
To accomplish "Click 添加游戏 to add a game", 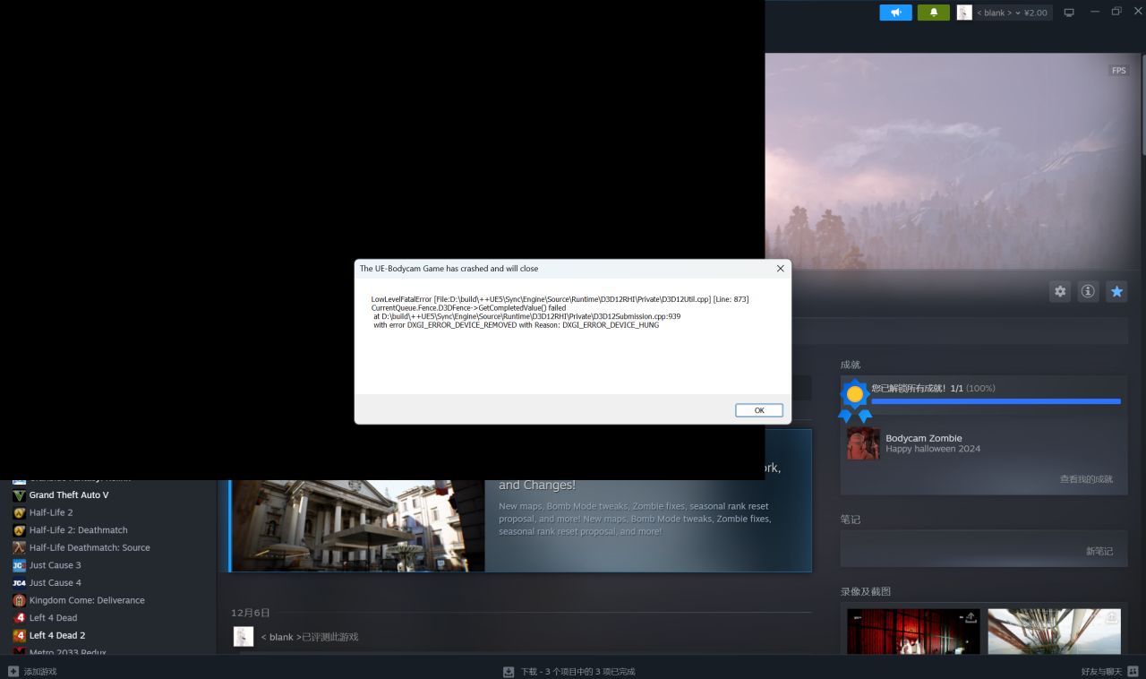I will pyautogui.click(x=40, y=671).
